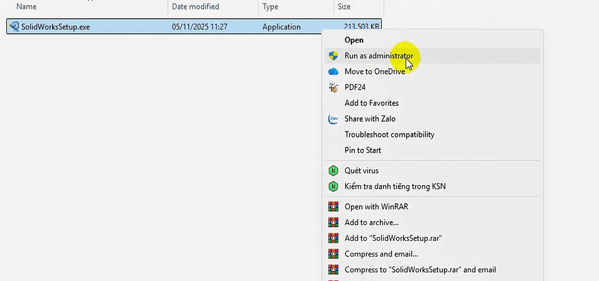Select Add to "SolidWorksSetup.rar"
Image resolution: width=599 pixels, height=281 pixels.
pos(432,238)
